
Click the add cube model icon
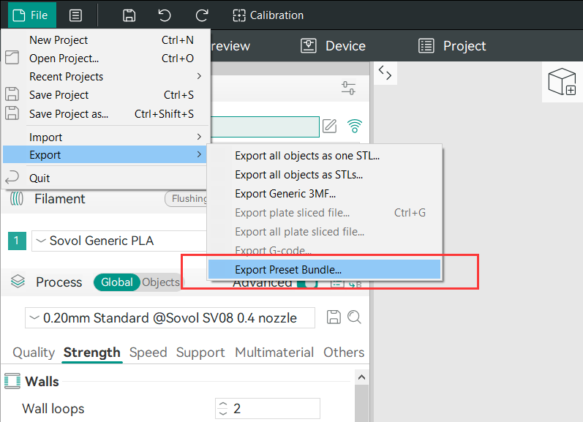pyautogui.click(x=563, y=82)
